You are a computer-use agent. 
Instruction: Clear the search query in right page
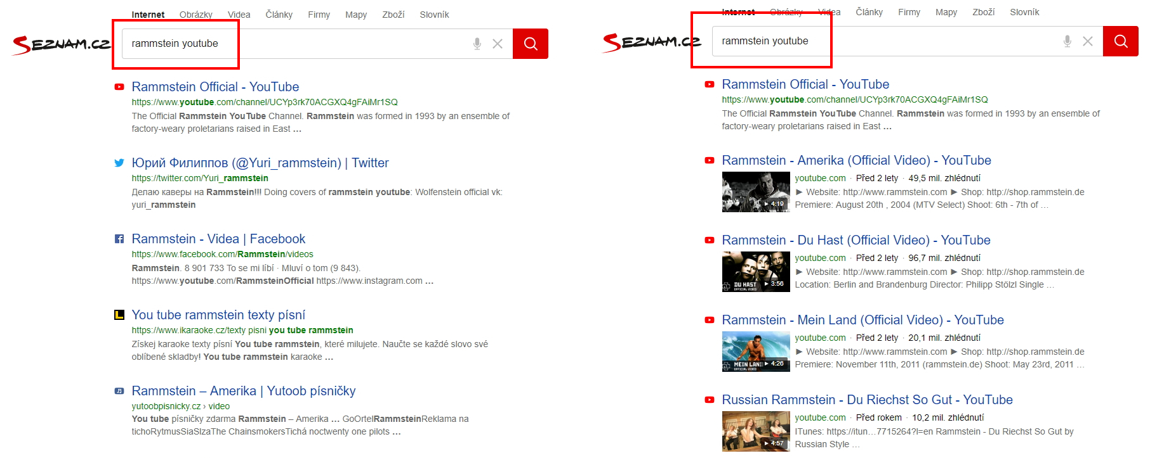pos(1088,41)
